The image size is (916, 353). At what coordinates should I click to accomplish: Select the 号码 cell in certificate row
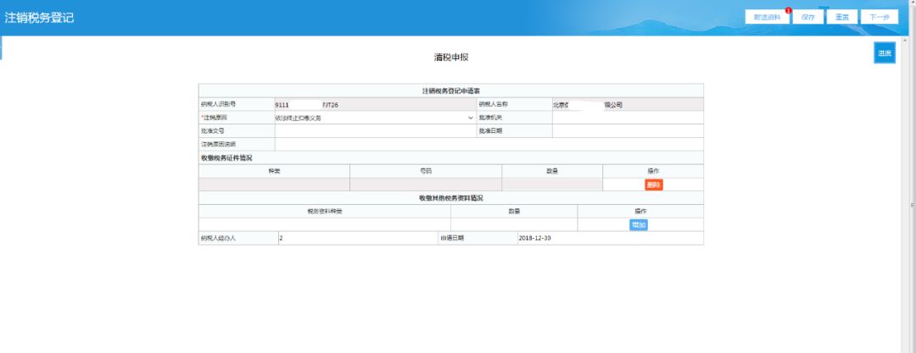[426, 185]
